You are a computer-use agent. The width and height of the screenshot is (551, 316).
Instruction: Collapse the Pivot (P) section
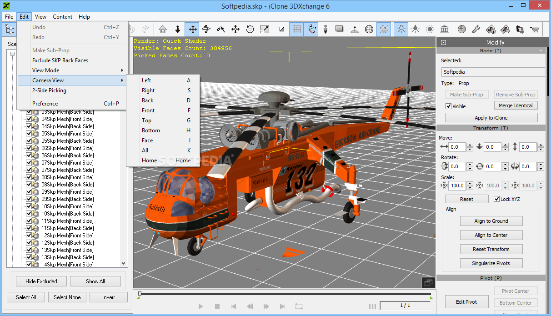tap(541, 278)
